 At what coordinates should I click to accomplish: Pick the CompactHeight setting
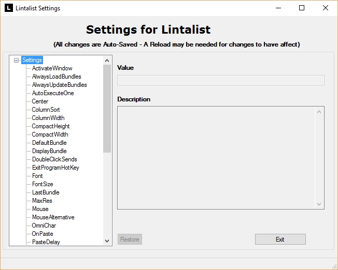click(51, 126)
